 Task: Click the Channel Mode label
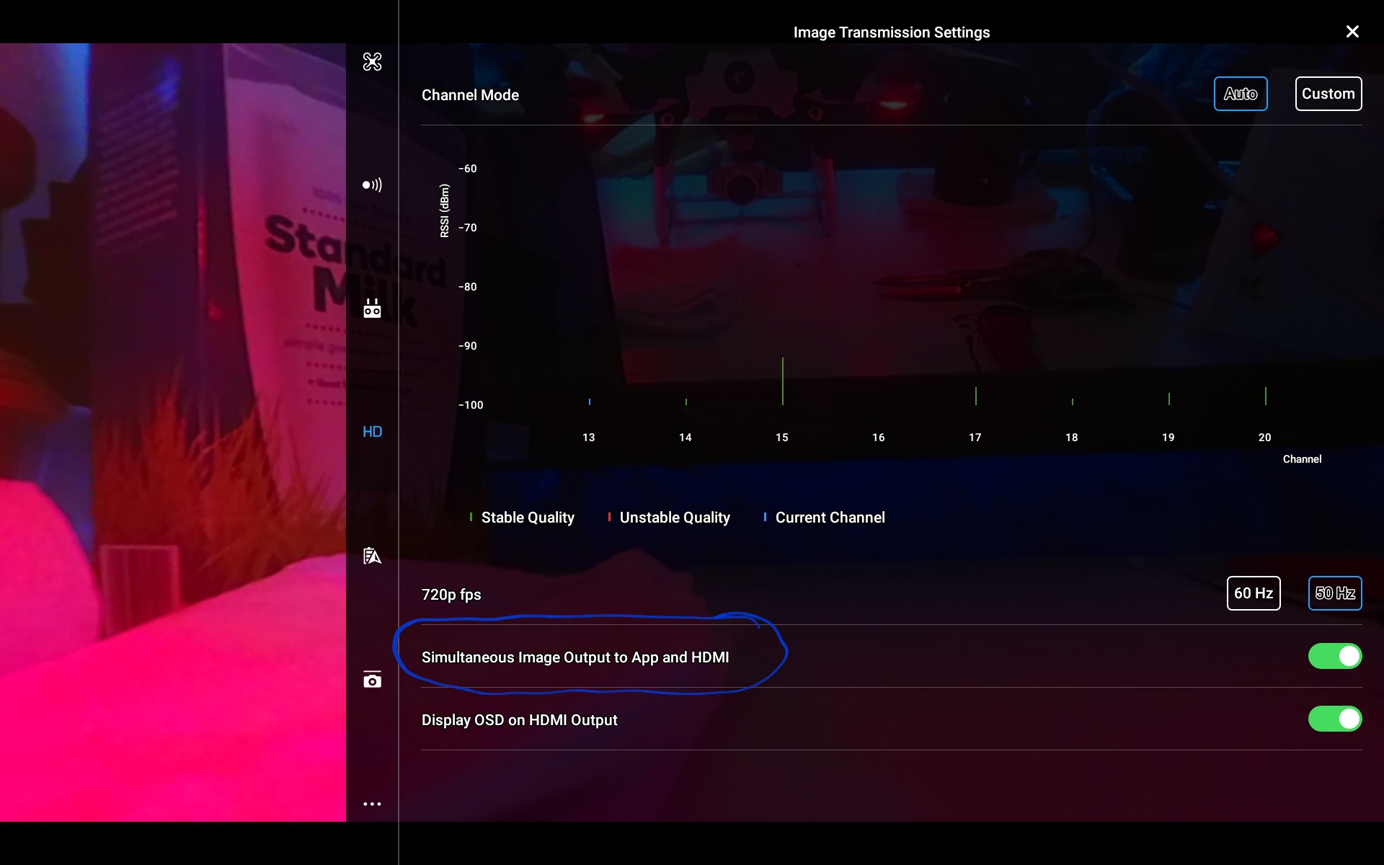coord(470,95)
